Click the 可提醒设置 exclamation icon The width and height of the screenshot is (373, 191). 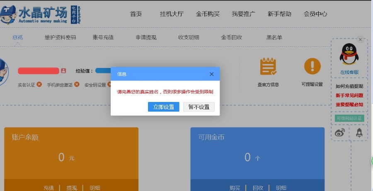tap(312, 66)
